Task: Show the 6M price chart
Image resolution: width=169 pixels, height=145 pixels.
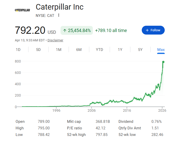Action: pos(79,50)
